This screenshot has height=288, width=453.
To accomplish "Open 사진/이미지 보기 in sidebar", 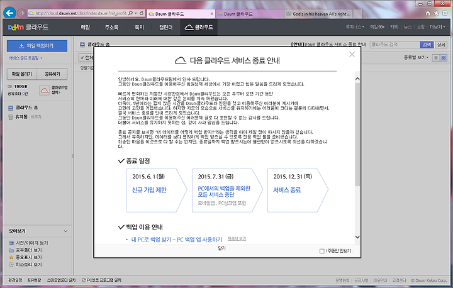I will [28, 243].
